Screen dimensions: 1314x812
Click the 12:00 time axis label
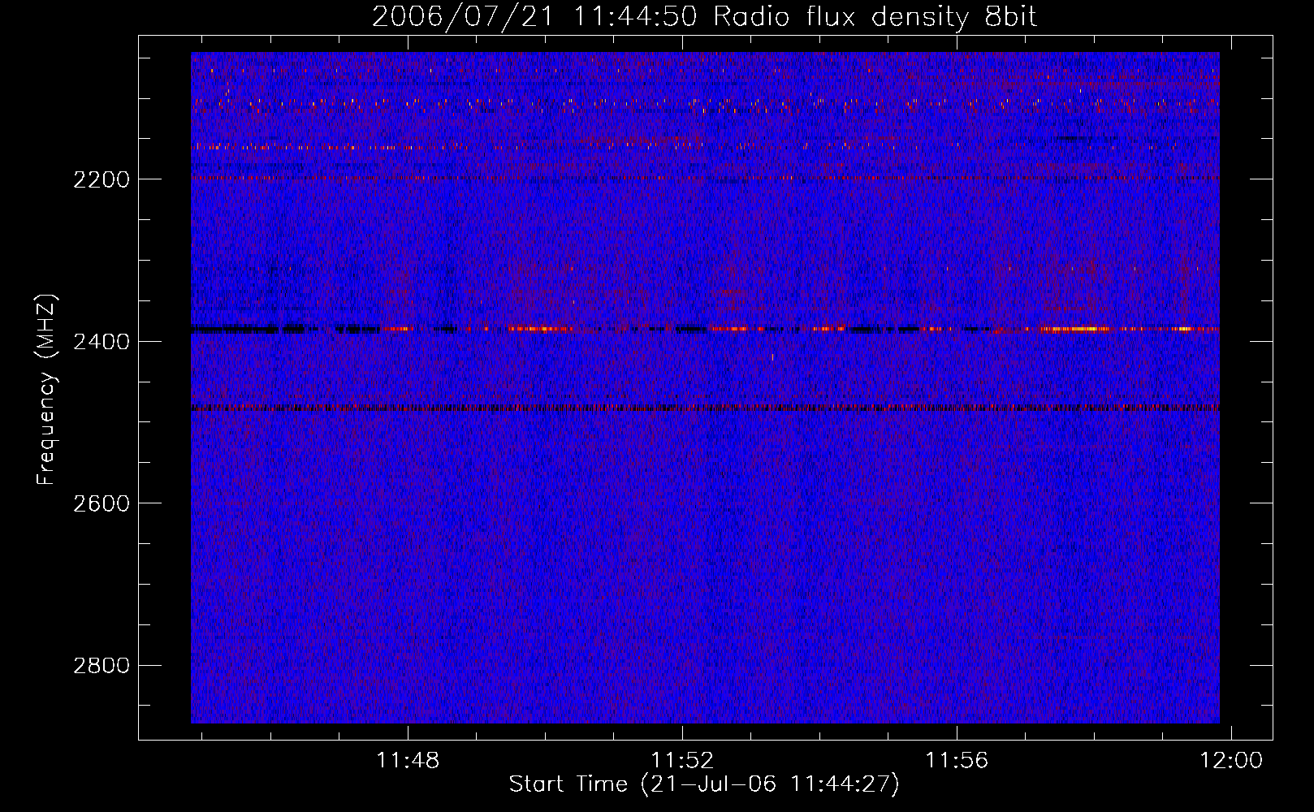[1231, 761]
